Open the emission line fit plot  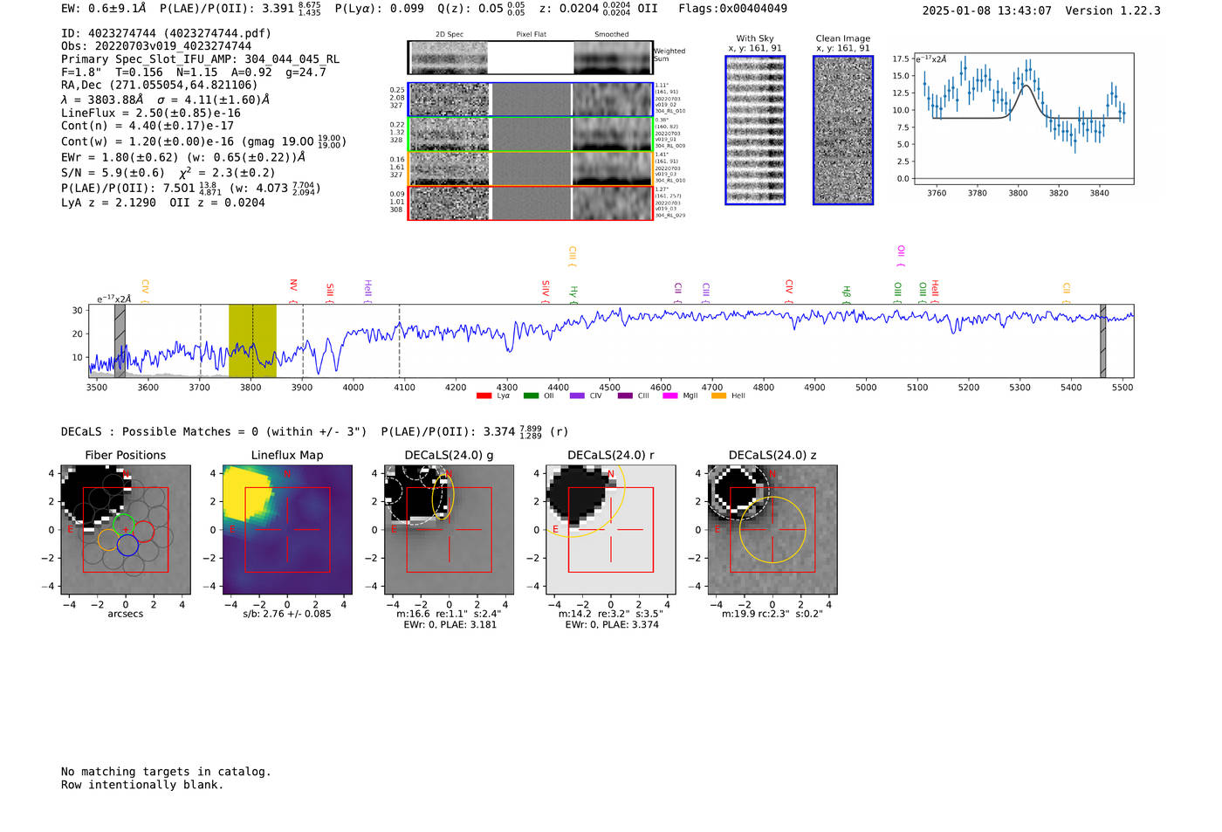point(1023,119)
